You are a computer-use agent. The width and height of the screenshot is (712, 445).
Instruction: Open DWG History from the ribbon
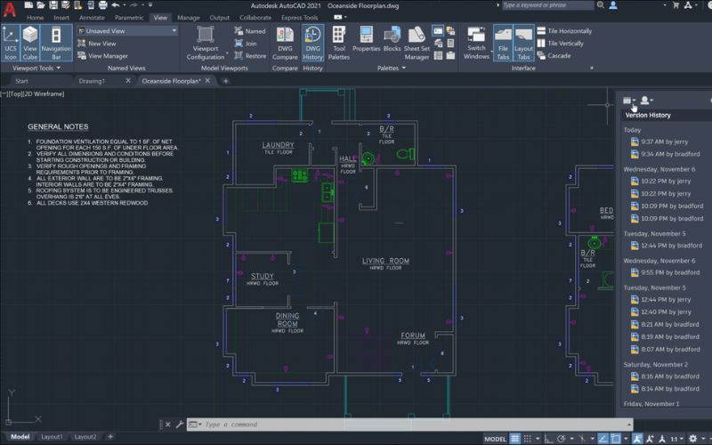[312, 41]
